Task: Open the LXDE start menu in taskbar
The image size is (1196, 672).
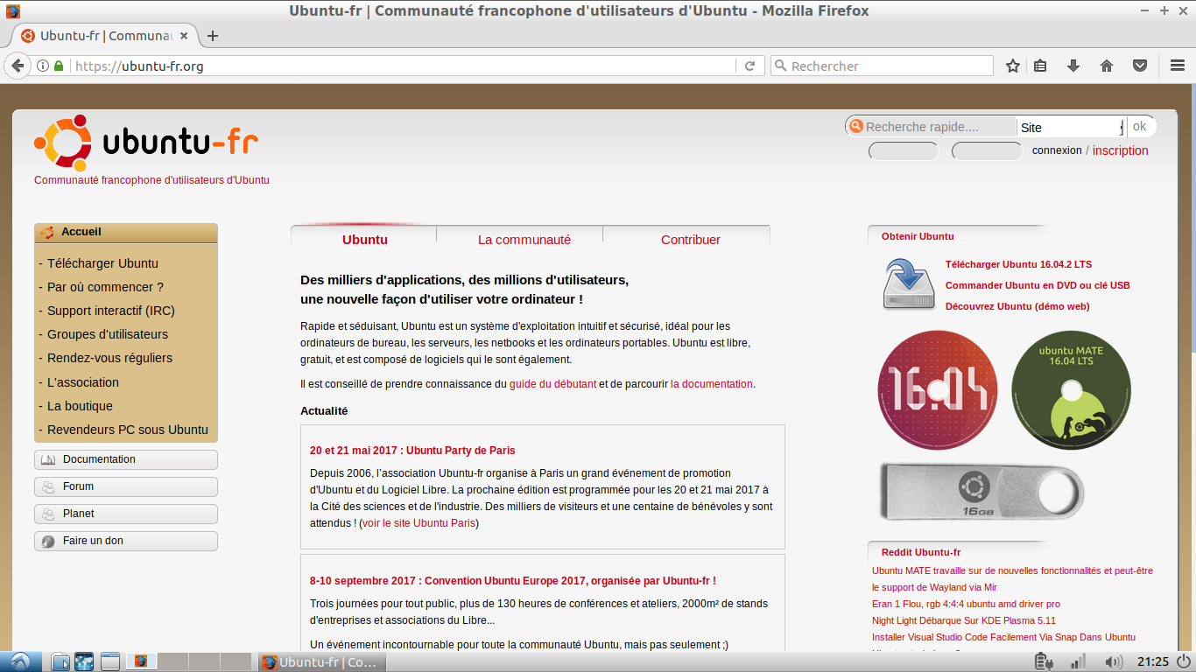Action: 19,661
